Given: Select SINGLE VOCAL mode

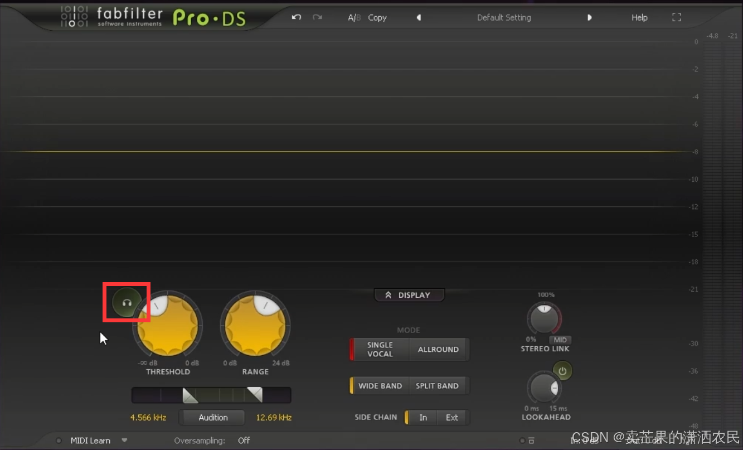Looking at the screenshot, I should pyautogui.click(x=380, y=350).
